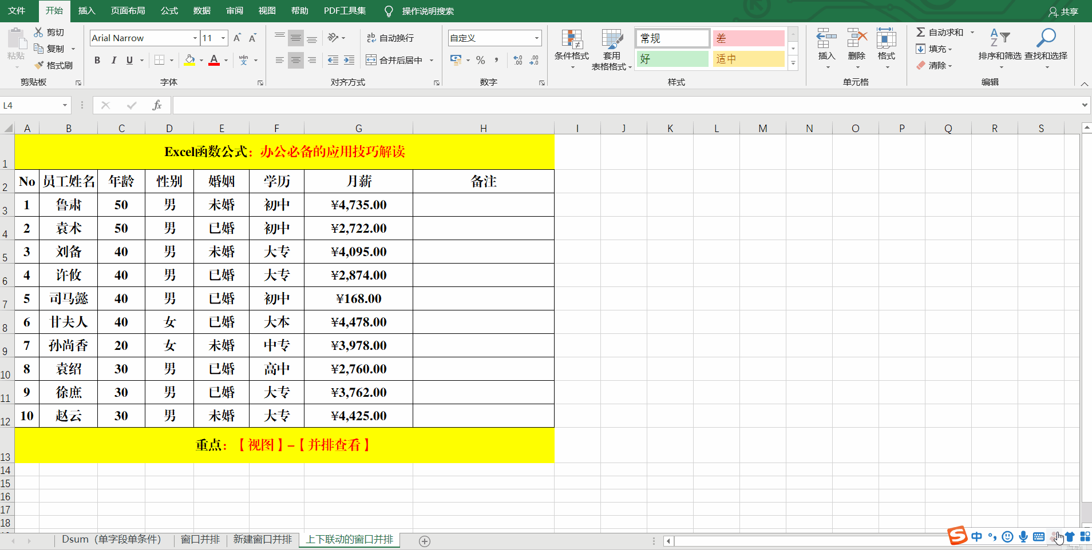Screen dimensions: 1092x550
Task: Expand the number format dropdown
Action: click(537, 38)
